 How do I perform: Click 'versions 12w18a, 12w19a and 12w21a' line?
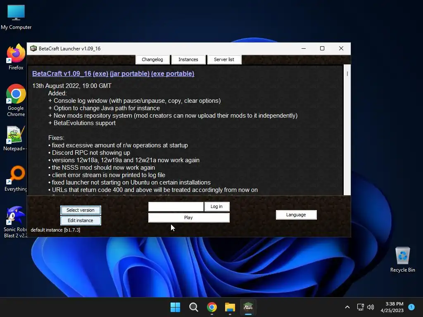[124, 160]
